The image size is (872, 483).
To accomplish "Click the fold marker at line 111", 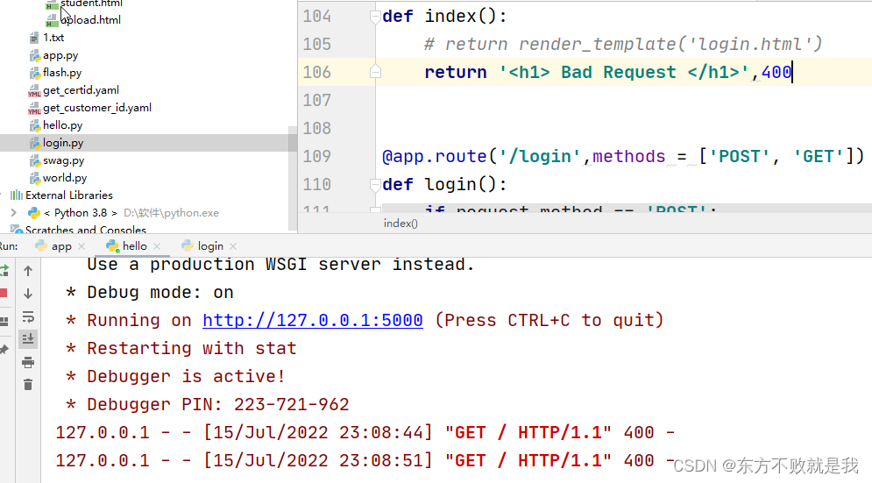I will [375, 210].
